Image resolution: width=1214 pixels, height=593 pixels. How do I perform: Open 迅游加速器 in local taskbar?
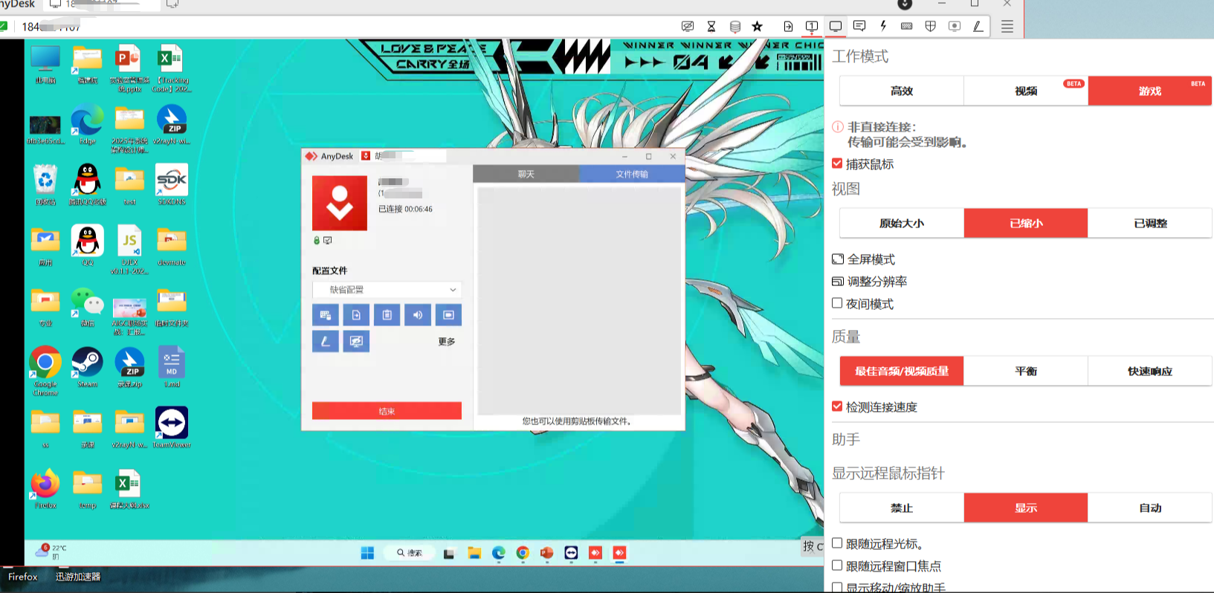78,577
